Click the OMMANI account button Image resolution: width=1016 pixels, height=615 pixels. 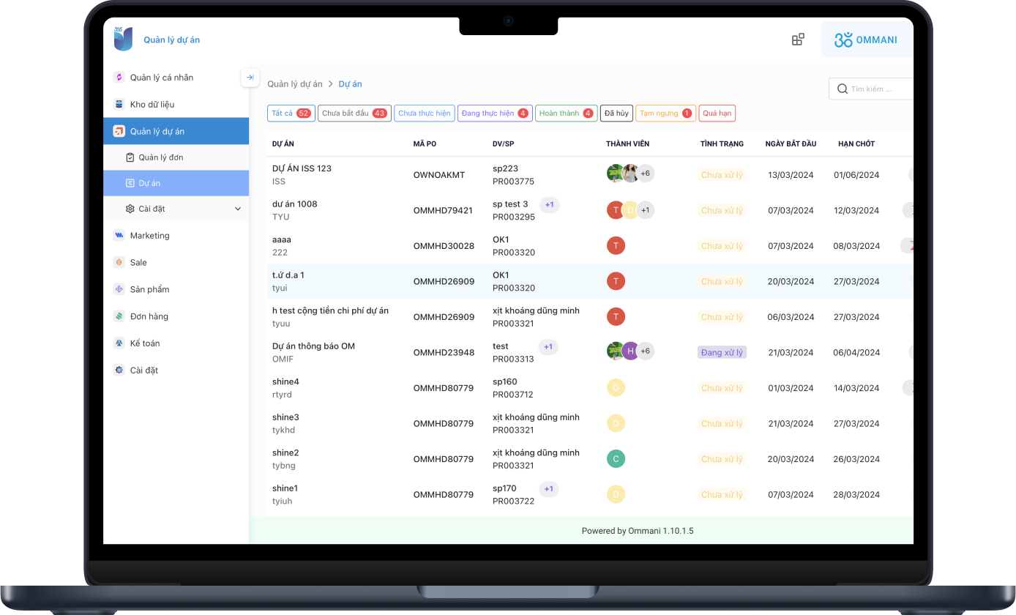(867, 40)
